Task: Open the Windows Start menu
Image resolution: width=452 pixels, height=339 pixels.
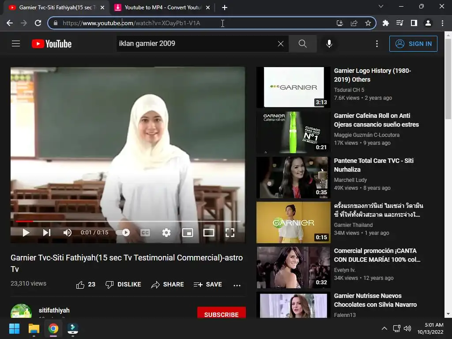Action: (14, 328)
